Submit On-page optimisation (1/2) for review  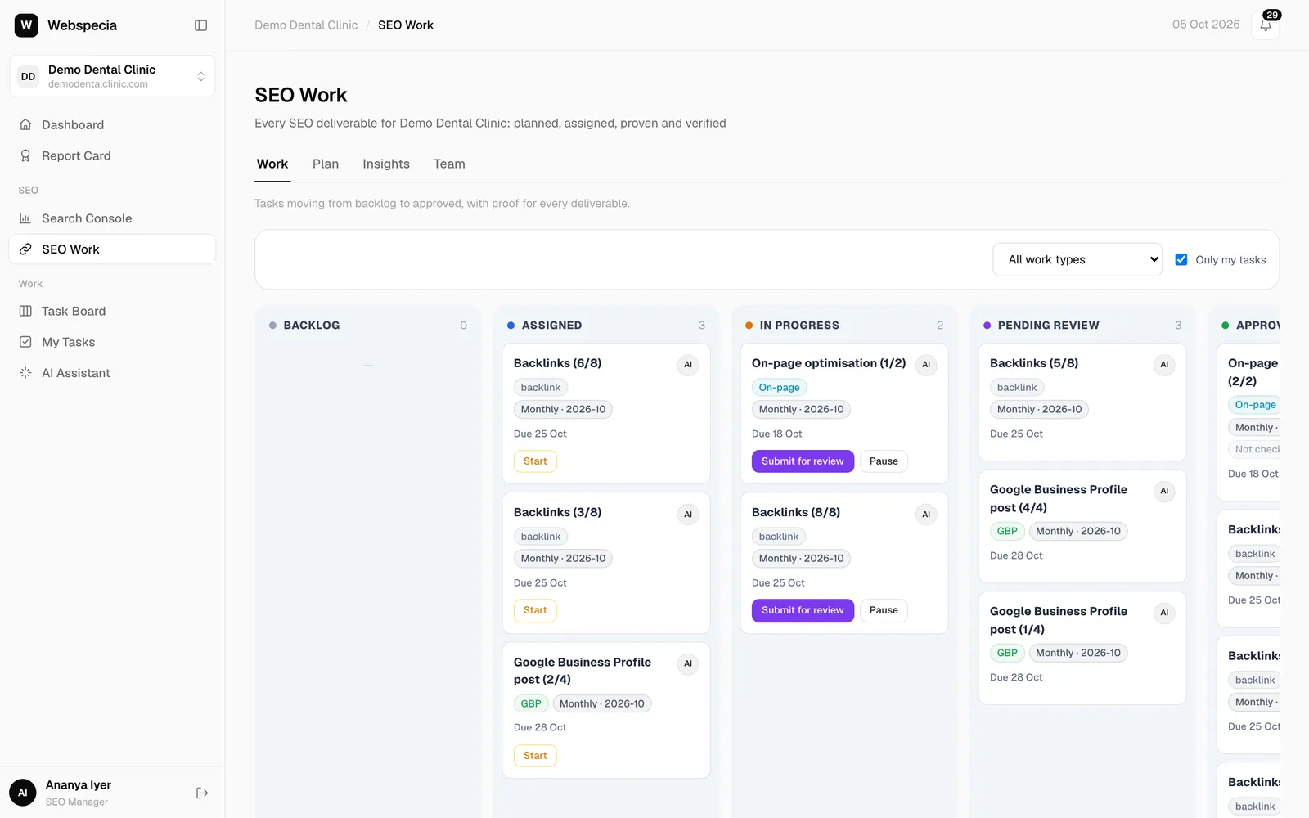(x=803, y=461)
